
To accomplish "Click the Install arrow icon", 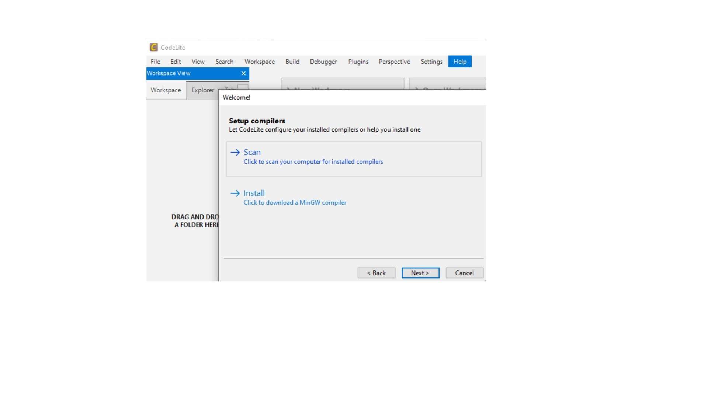I will (x=235, y=193).
